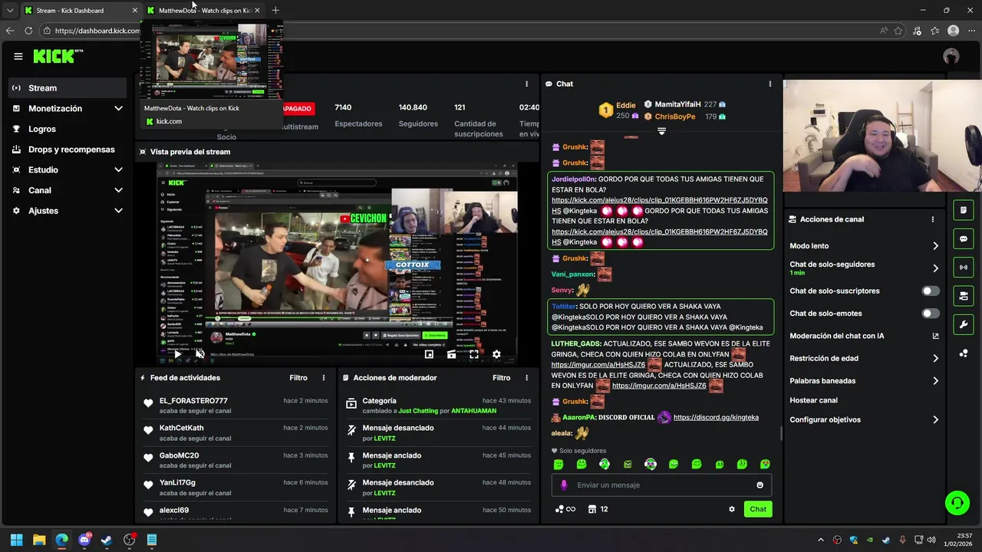Open Palabras baneadas options arrow
Viewport: 982px width, 552px height.
coord(935,381)
